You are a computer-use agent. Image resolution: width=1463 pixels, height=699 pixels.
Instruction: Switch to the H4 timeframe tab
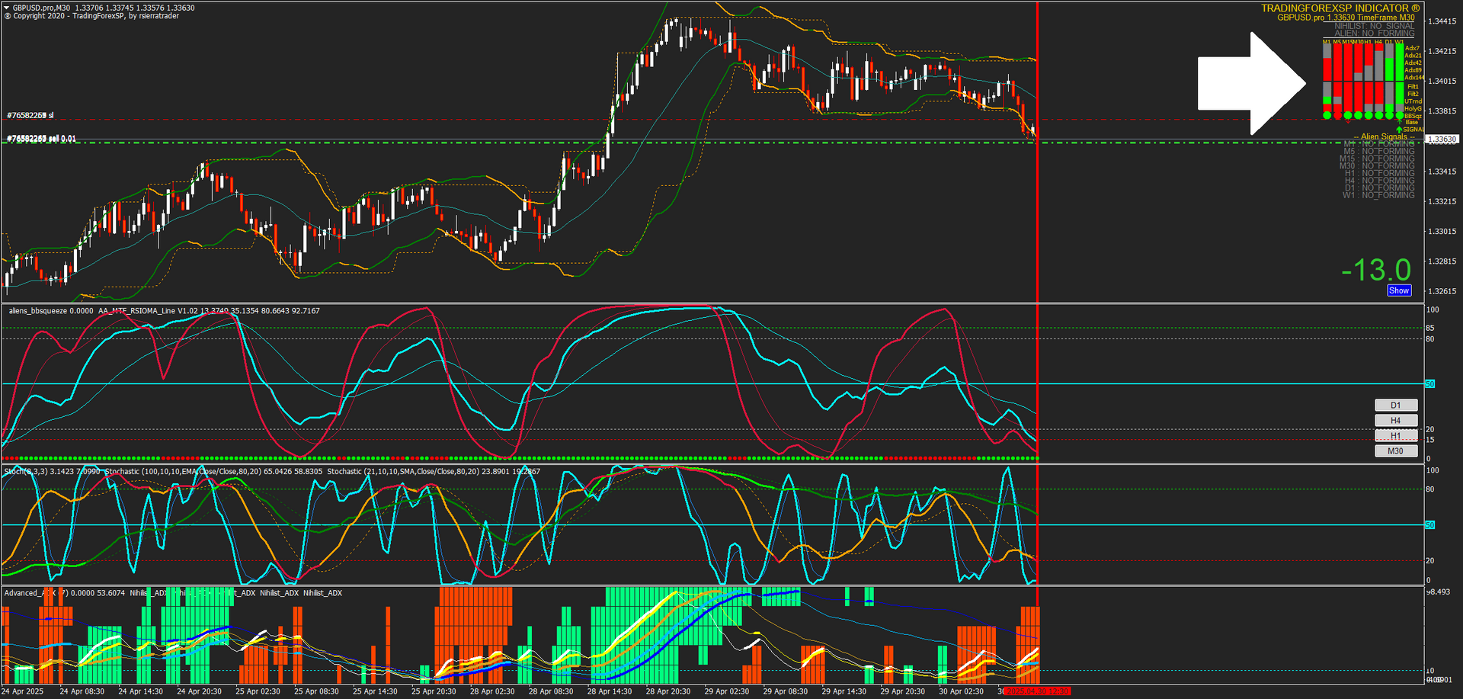(1396, 420)
